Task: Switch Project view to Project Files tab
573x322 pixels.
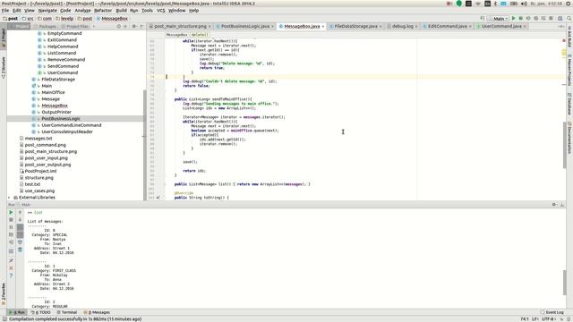Action: pyautogui.click(x=75, y=26)
